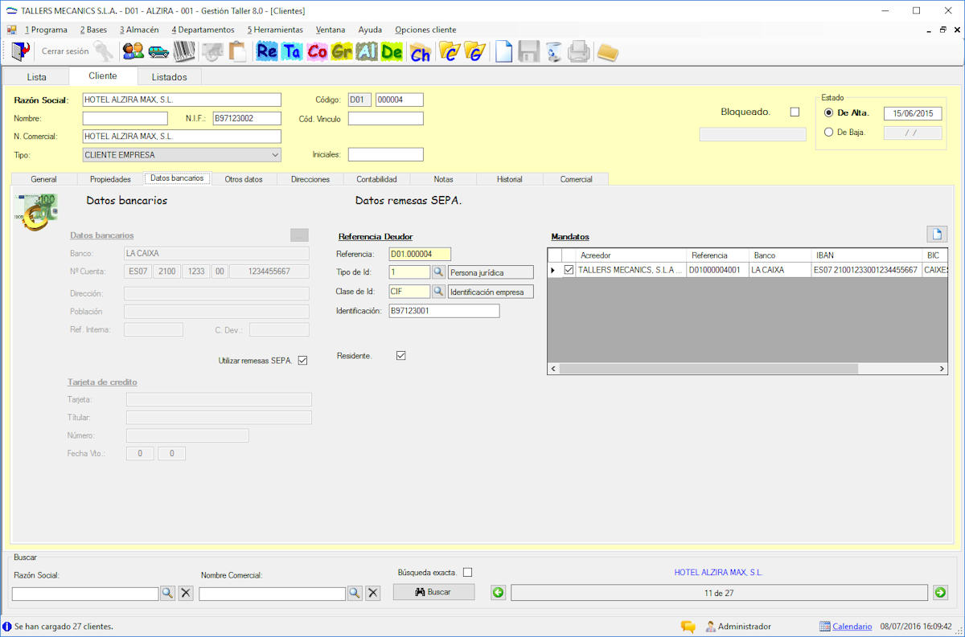Go to previous client green arrow

(499, 593)
